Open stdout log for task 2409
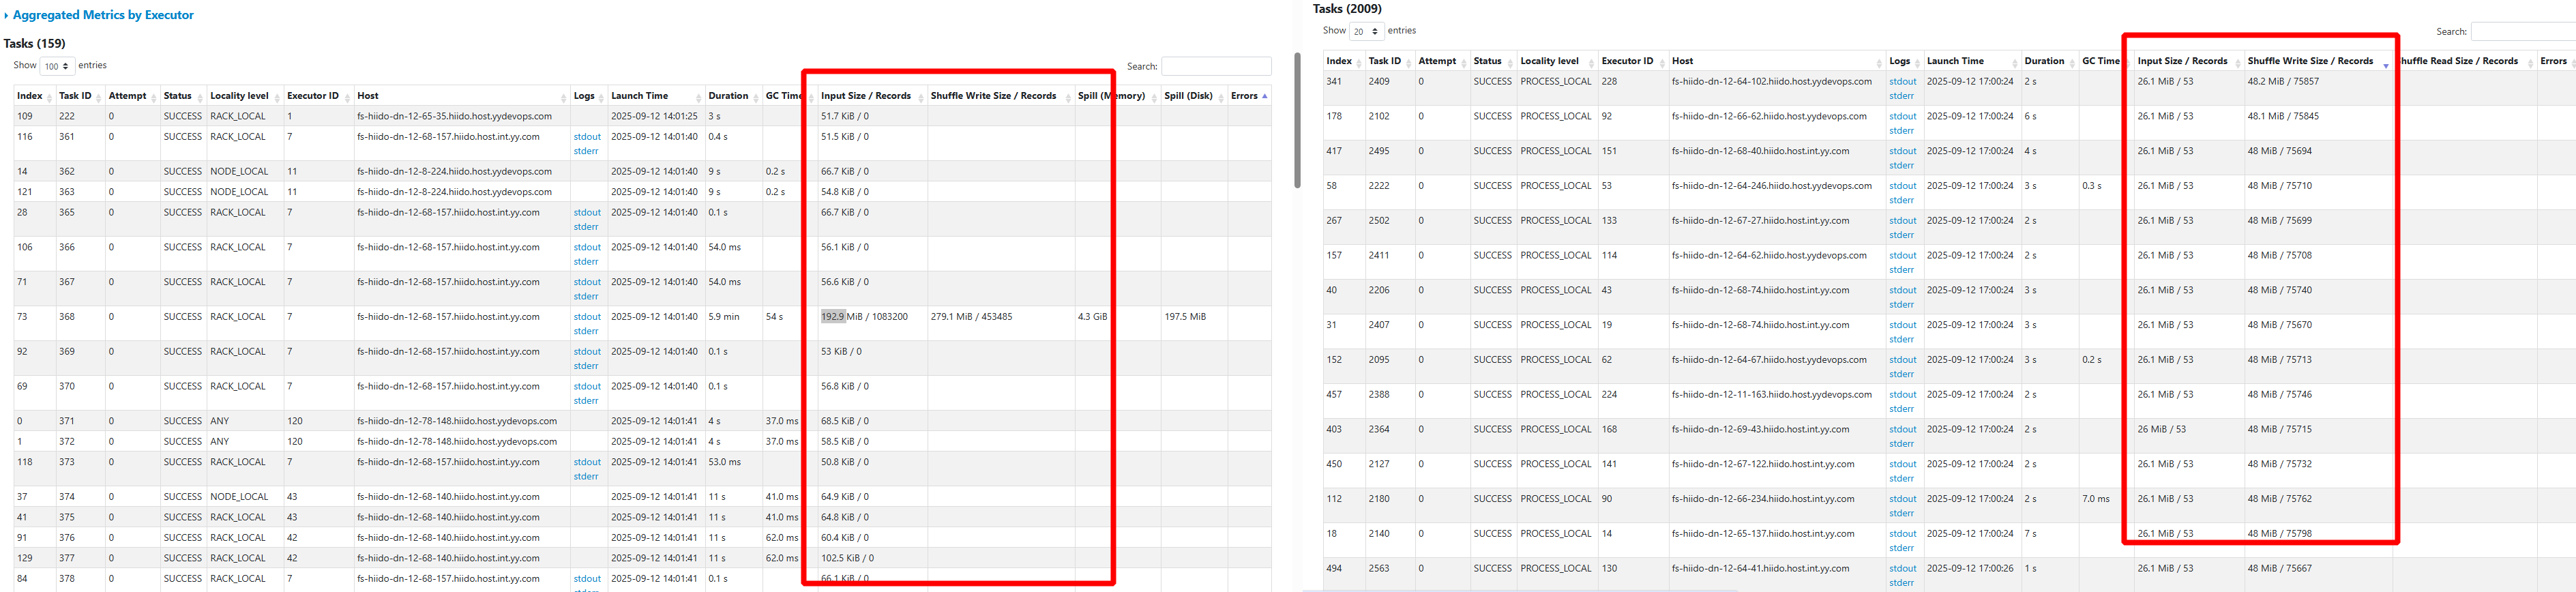The width and height of the screenshot is (2576, 592). click(1902, 82)
